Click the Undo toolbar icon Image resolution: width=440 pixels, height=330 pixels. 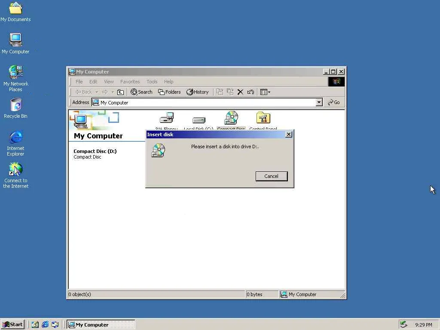pos(251,92)
